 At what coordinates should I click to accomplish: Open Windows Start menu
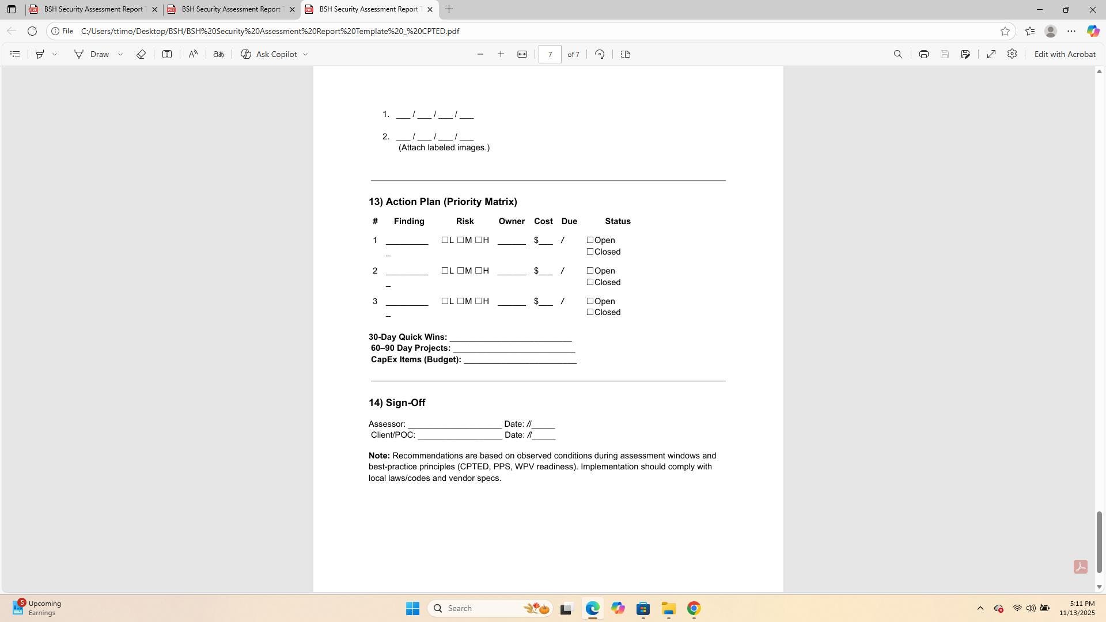point(412,608)
